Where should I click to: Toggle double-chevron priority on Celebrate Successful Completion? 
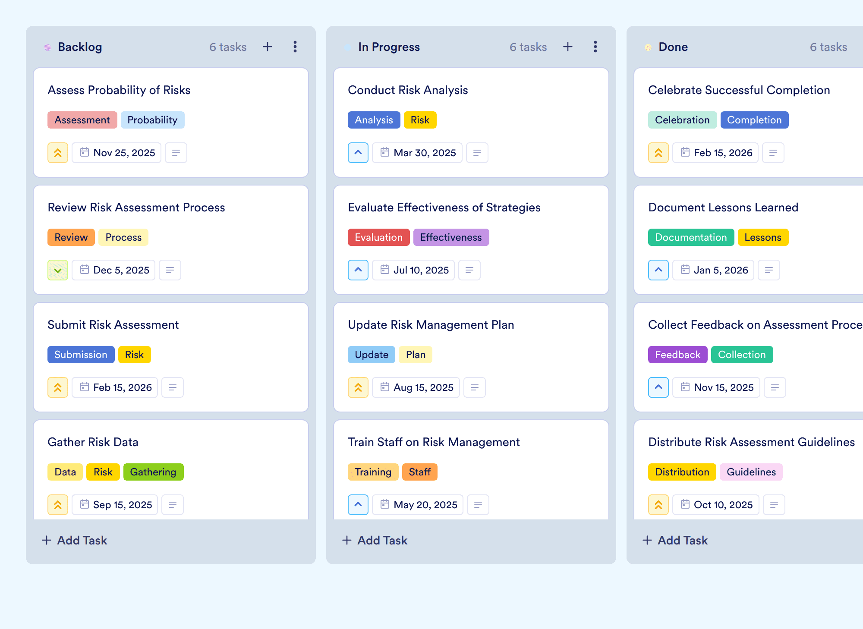click(658, 153)
